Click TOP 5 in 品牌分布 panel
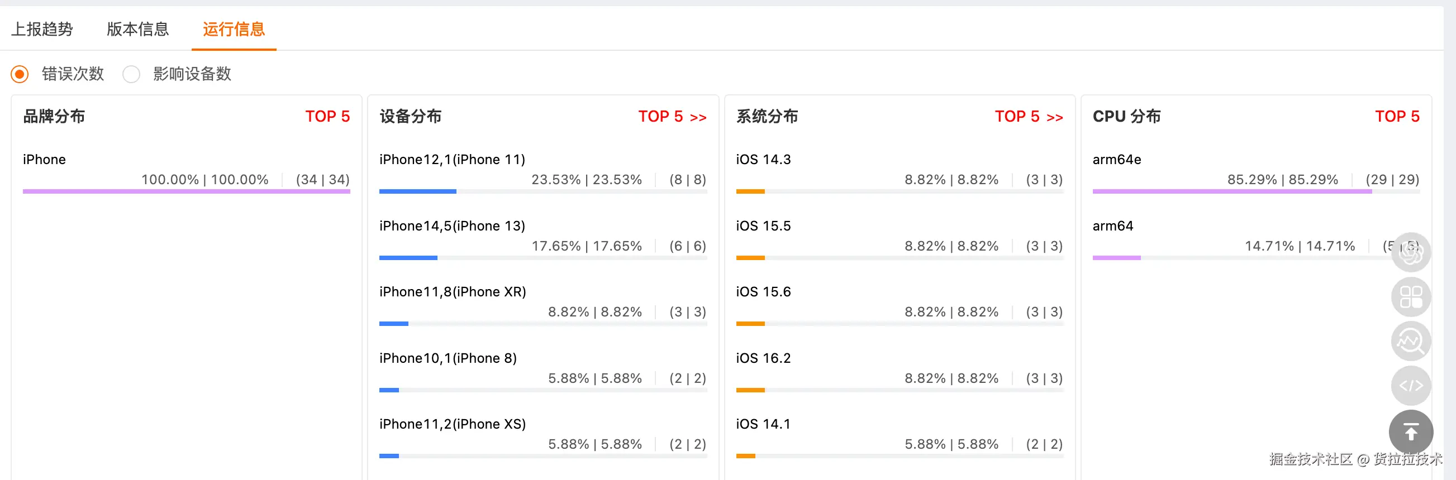This screenshot has width=1456, height=480. point(328,117)
